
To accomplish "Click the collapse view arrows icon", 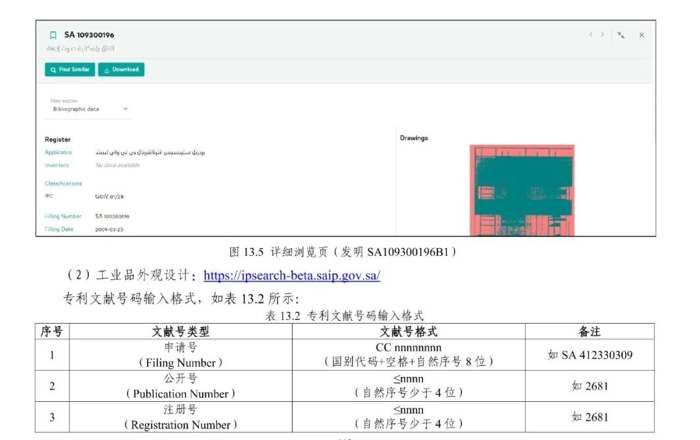I will 621,36.
